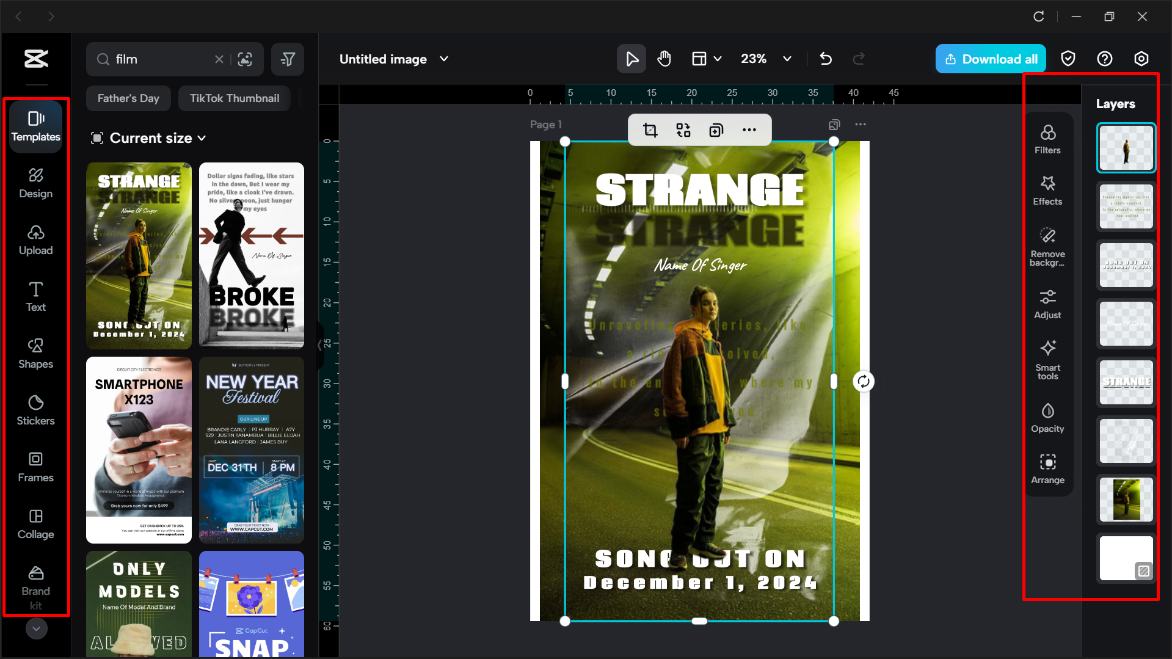
Task: Open the Templates panel
Action: (x=35, y=126)
